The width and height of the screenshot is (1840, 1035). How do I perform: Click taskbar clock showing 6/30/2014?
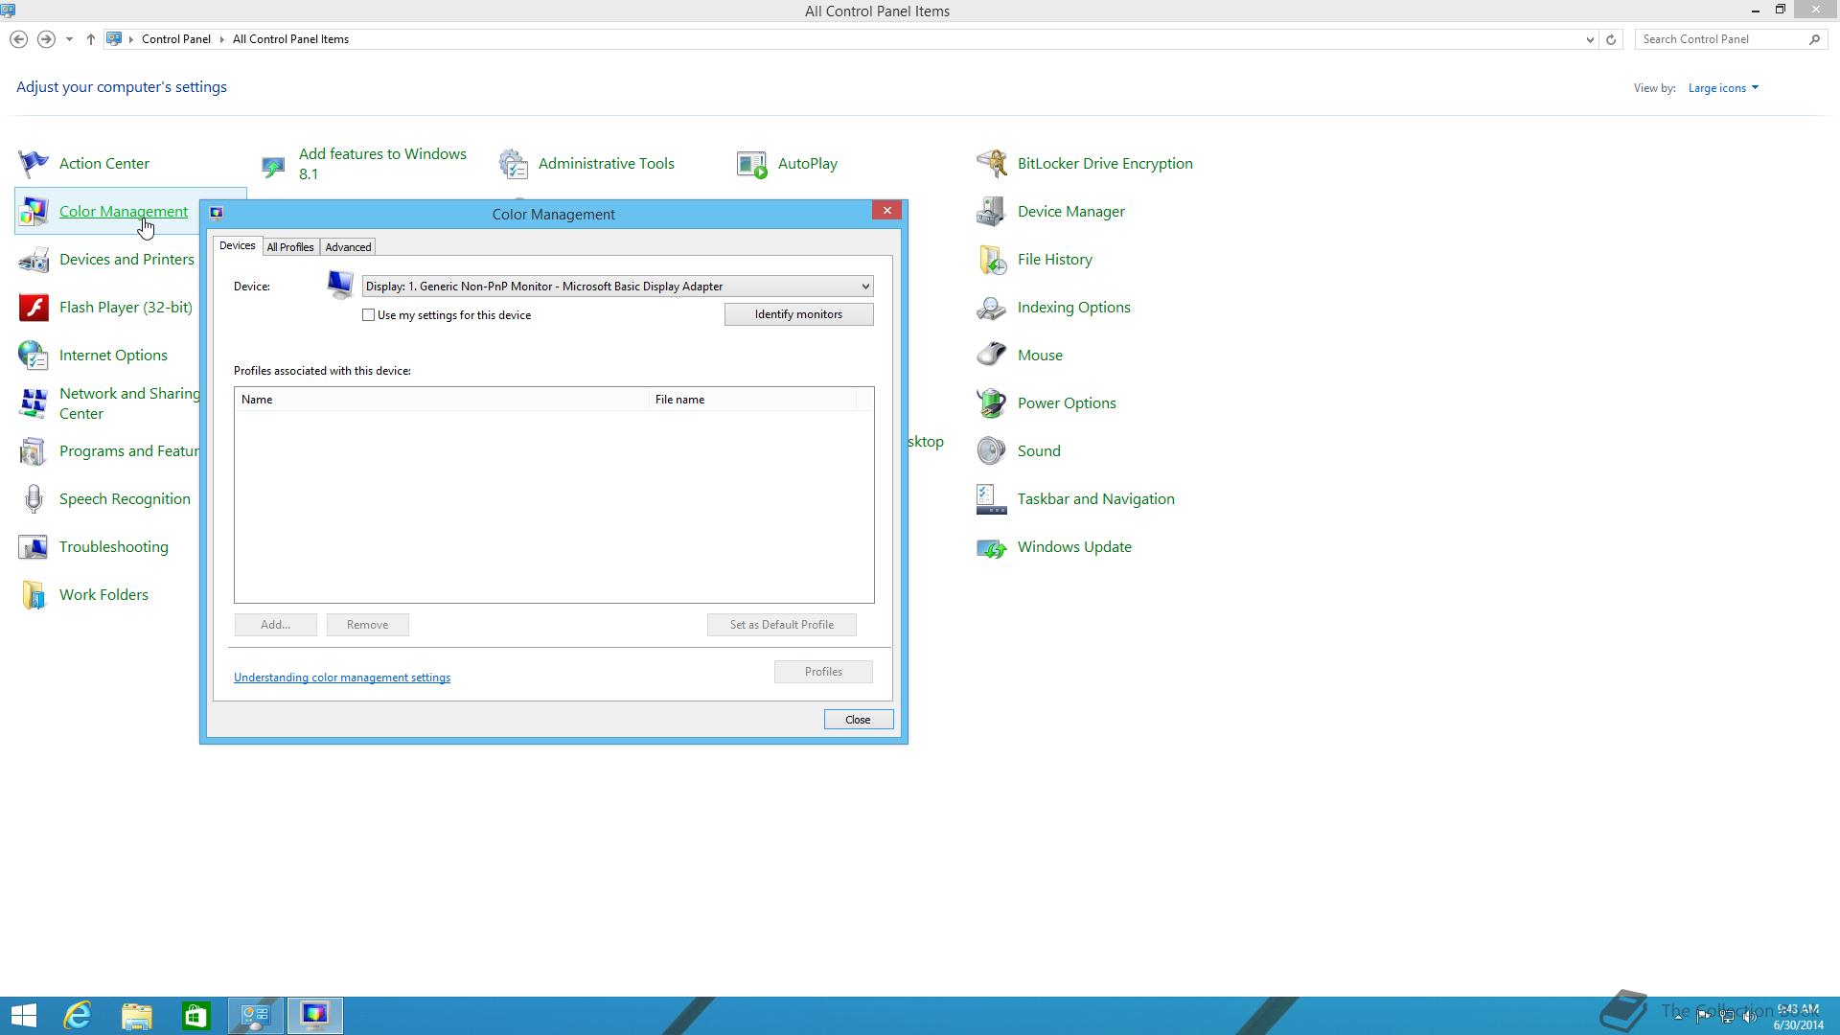pyautogui.click(x=1798, y=1017)
